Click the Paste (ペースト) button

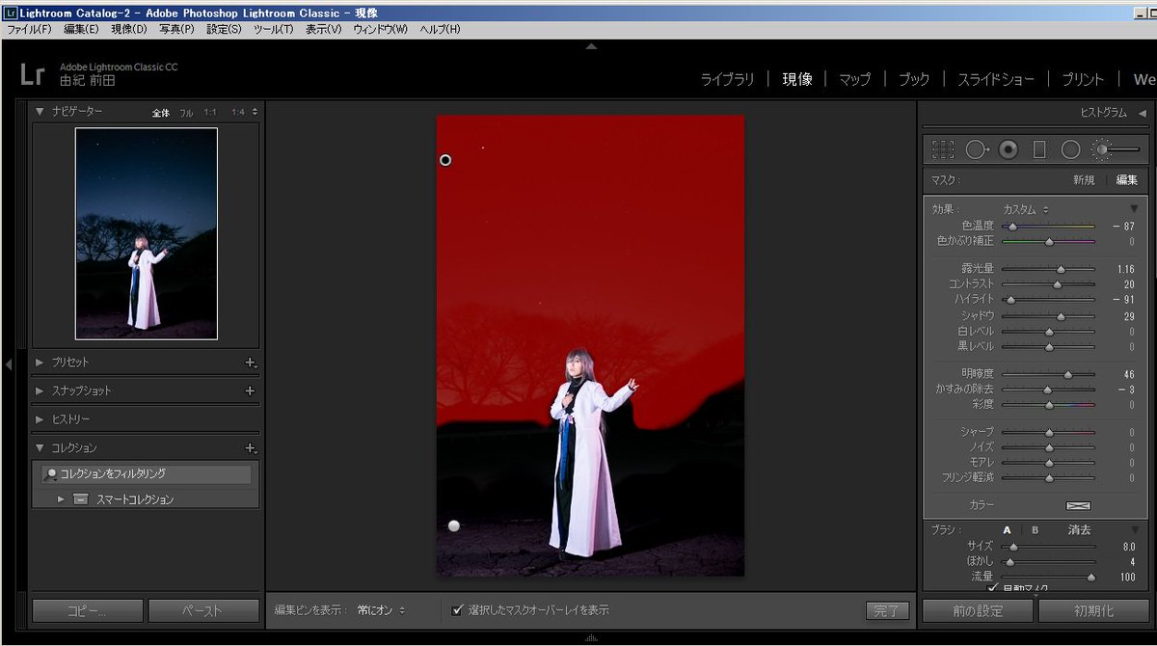pos(203,610)
